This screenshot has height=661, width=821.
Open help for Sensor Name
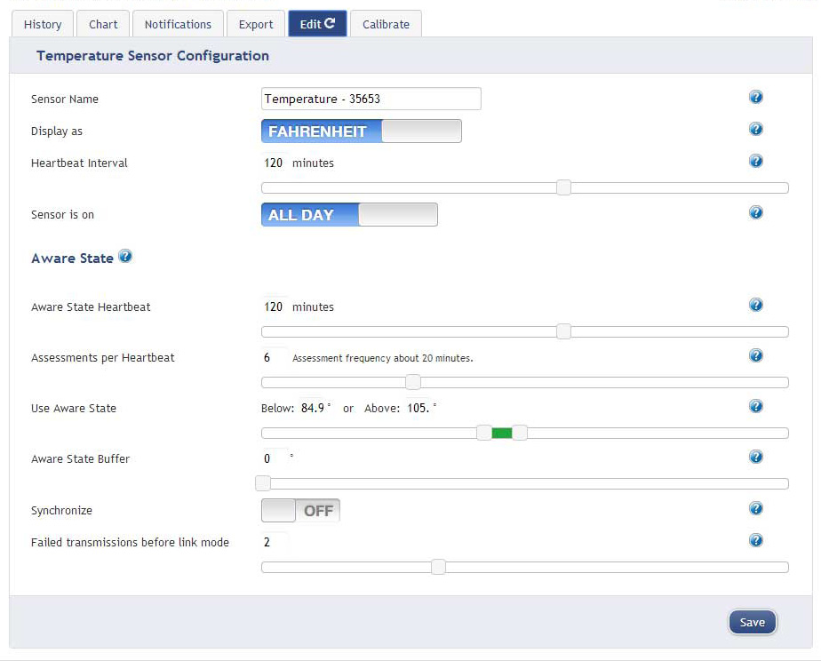[x=755, y=97]
